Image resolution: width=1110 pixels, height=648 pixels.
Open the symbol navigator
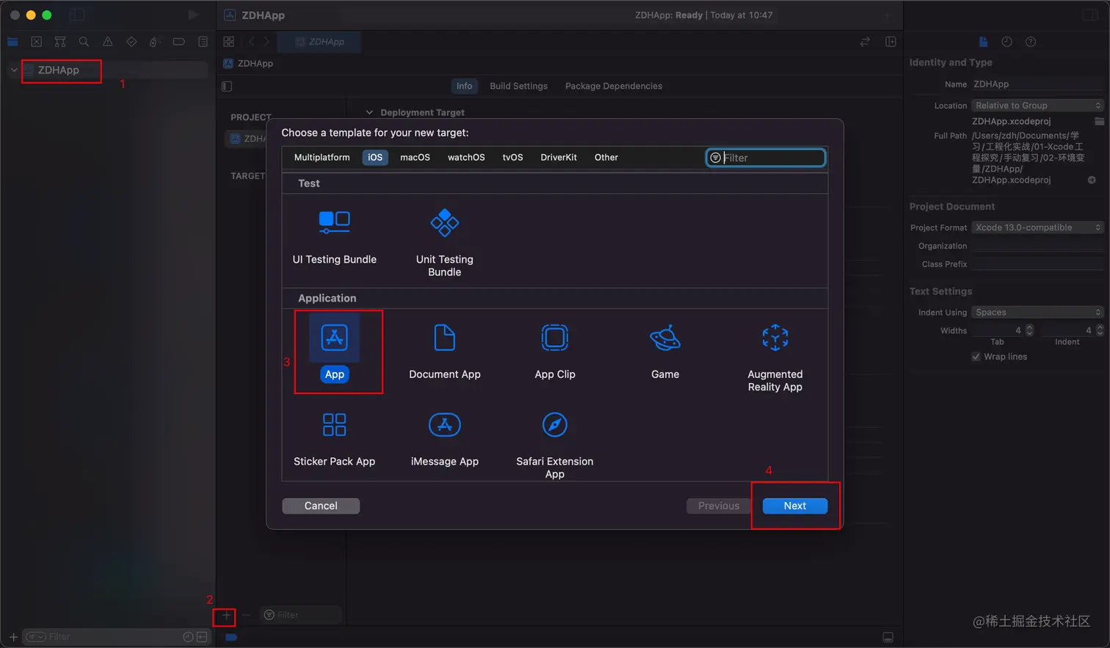(60, 42)
